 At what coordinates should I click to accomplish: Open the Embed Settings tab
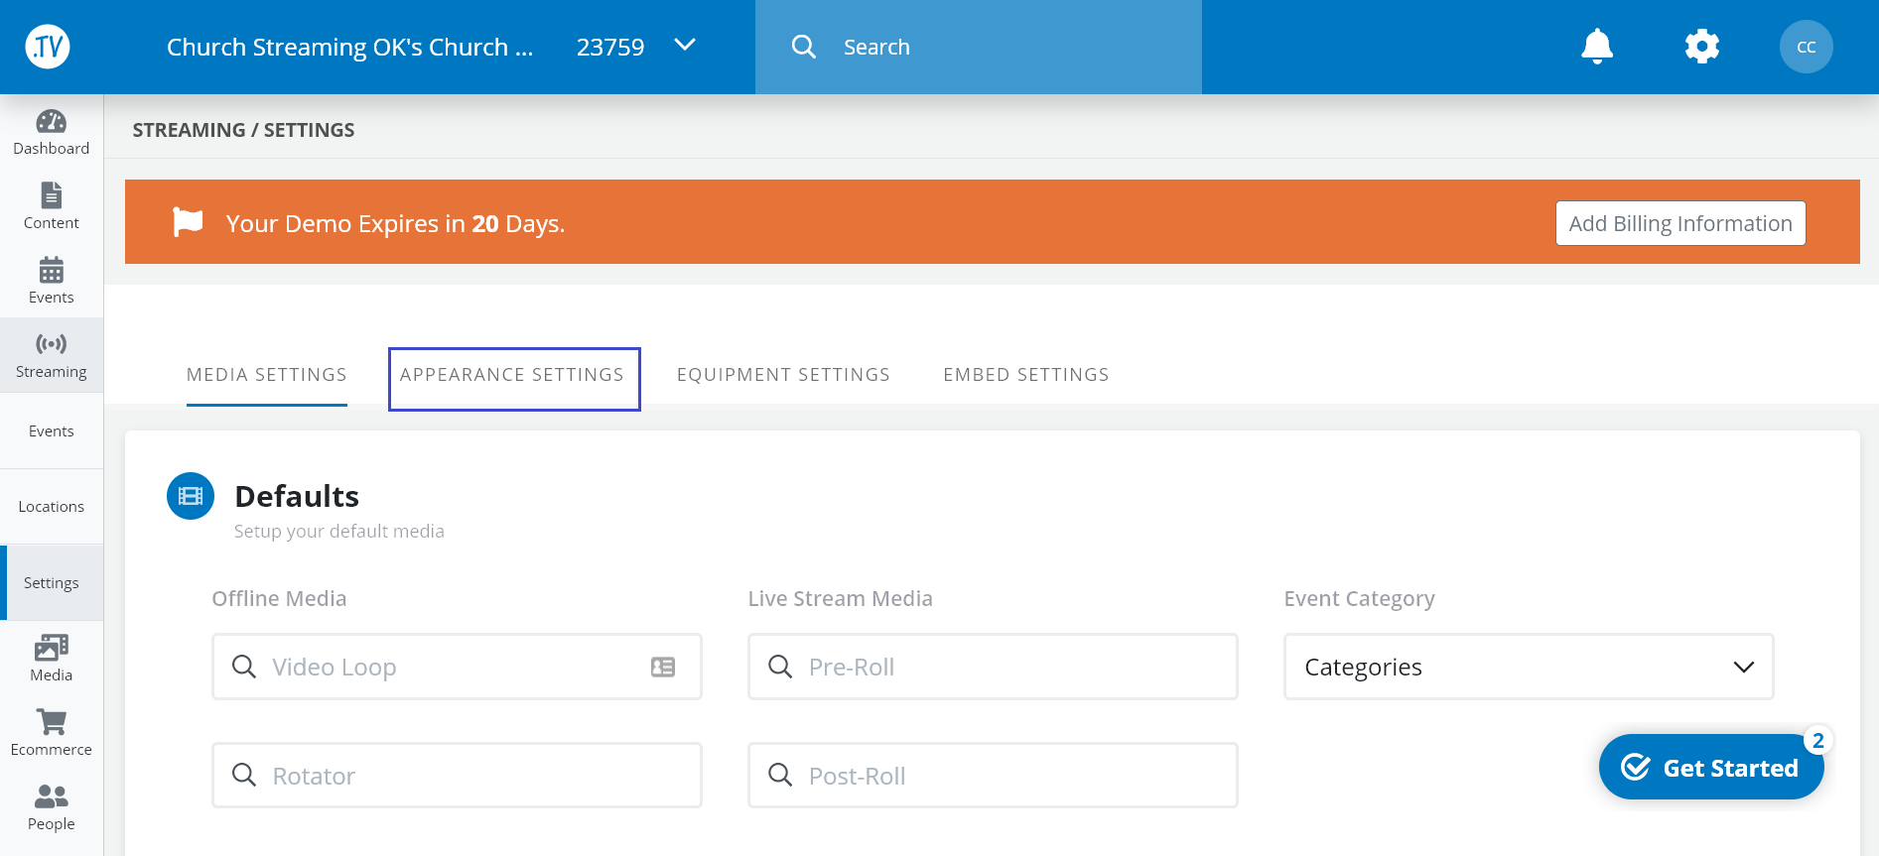click(1025, 375)
